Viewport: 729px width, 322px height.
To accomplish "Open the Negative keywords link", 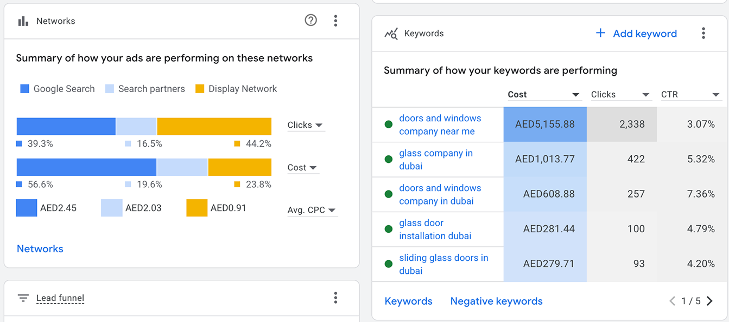I will (496, 301).
